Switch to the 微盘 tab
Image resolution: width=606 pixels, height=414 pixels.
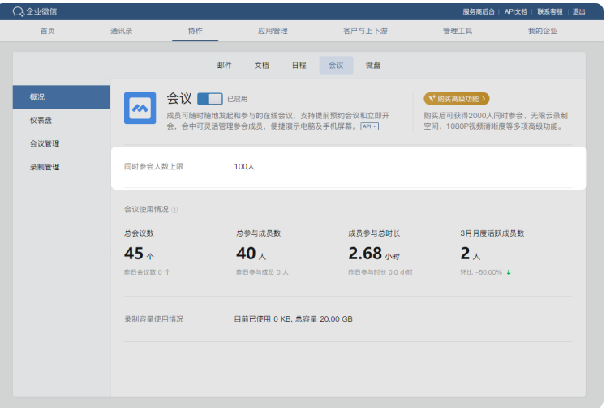[x=372, y=65]
